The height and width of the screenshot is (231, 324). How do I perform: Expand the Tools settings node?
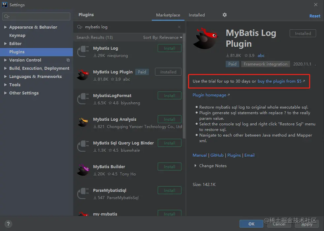tap(5, 85)
